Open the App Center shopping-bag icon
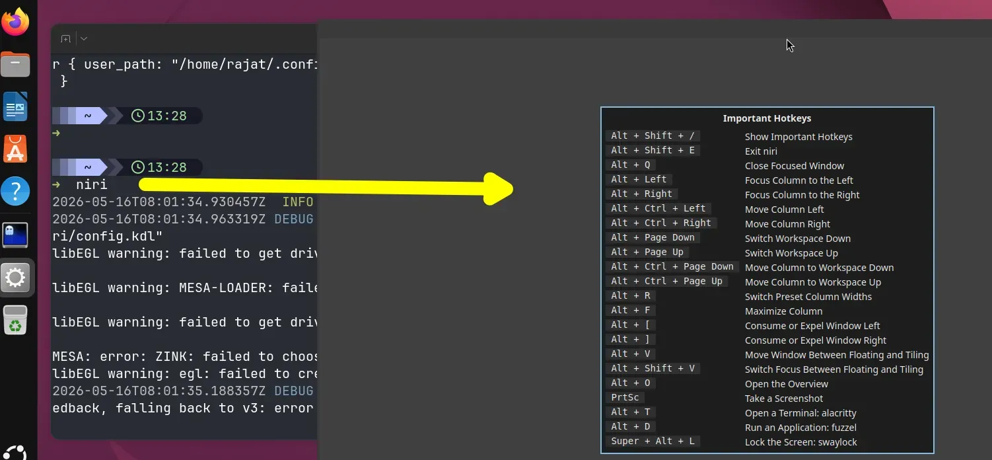Image resolution: width=992 pixels, height=460 pixels. click(x=15, y=149)
